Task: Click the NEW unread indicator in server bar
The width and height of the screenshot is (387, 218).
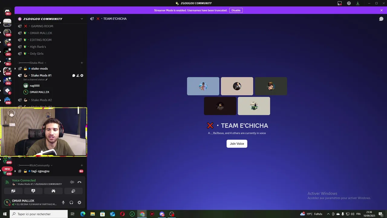Action: (x=7, y=169)
